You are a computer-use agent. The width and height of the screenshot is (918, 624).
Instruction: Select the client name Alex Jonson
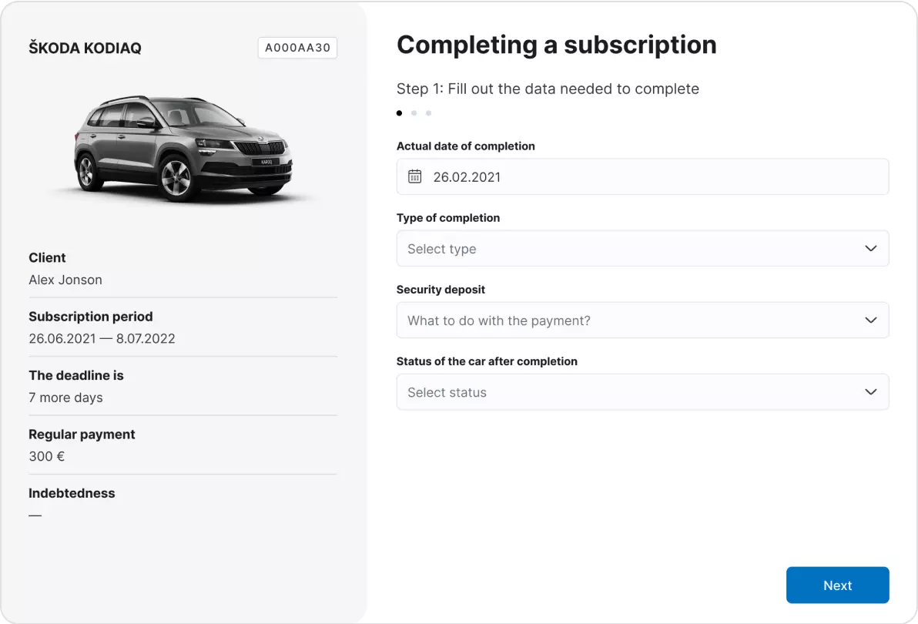(x=65, y=280)
